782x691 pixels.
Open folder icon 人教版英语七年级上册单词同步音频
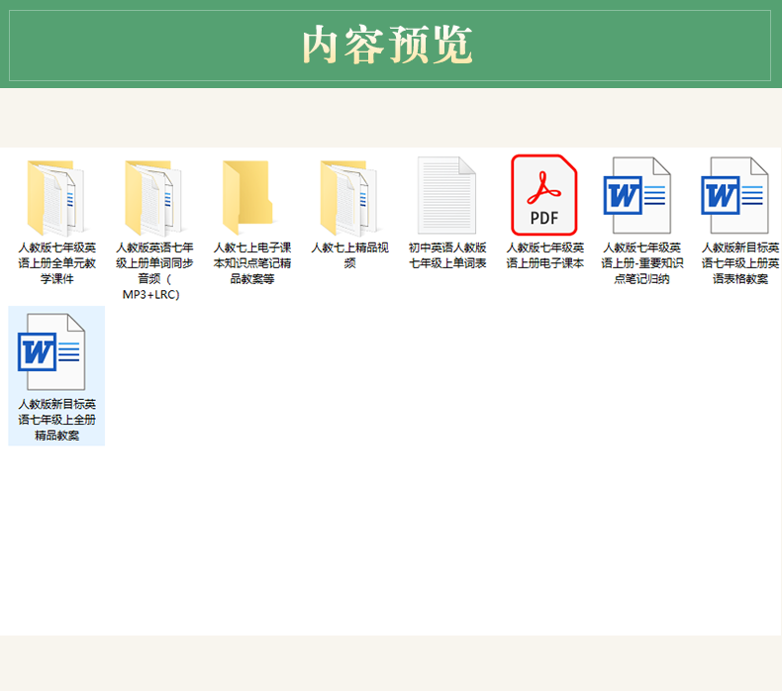[x=153, y=198]
